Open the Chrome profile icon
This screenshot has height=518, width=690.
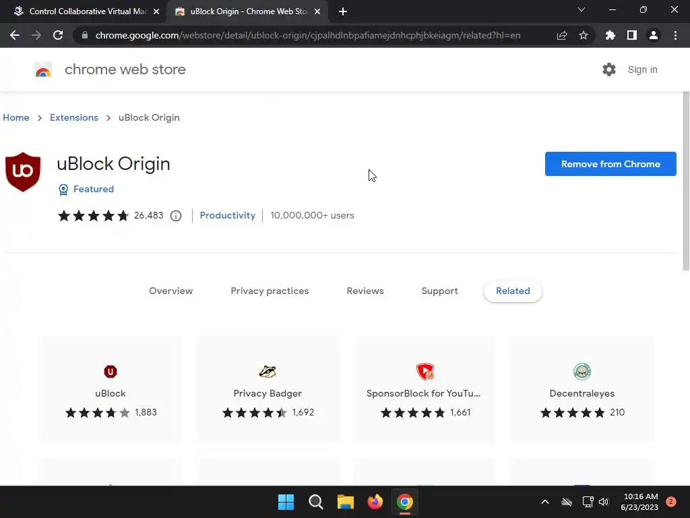654,35
